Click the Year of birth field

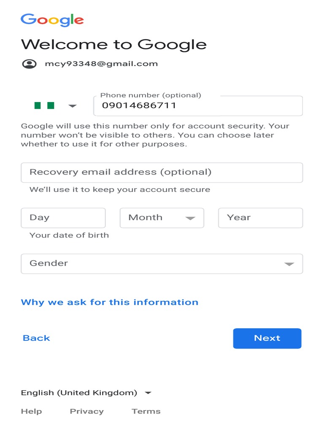(x=260, y=218)
